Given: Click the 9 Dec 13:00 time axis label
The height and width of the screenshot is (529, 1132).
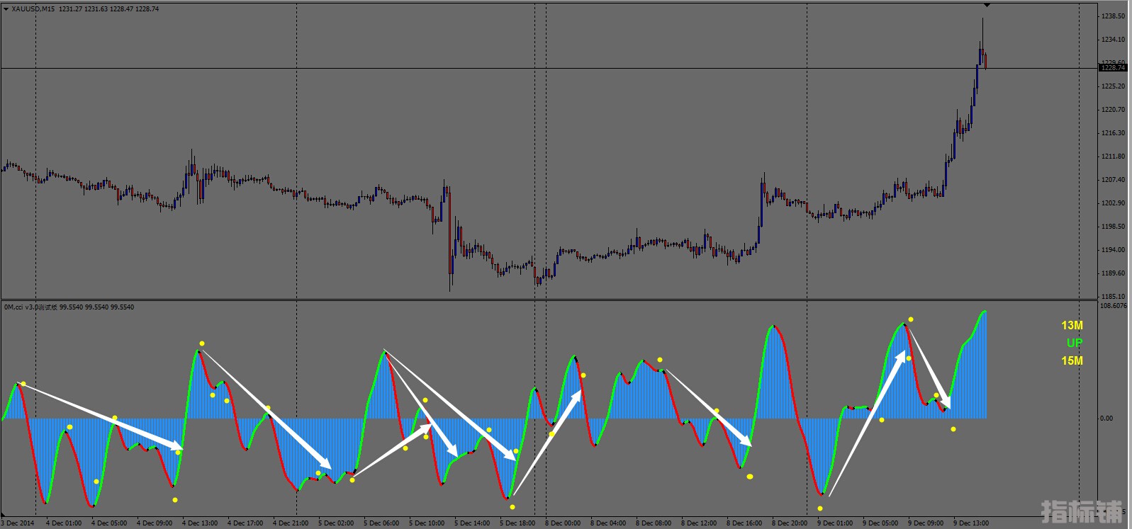Looking at the screenshot, I should pos(970,523).
